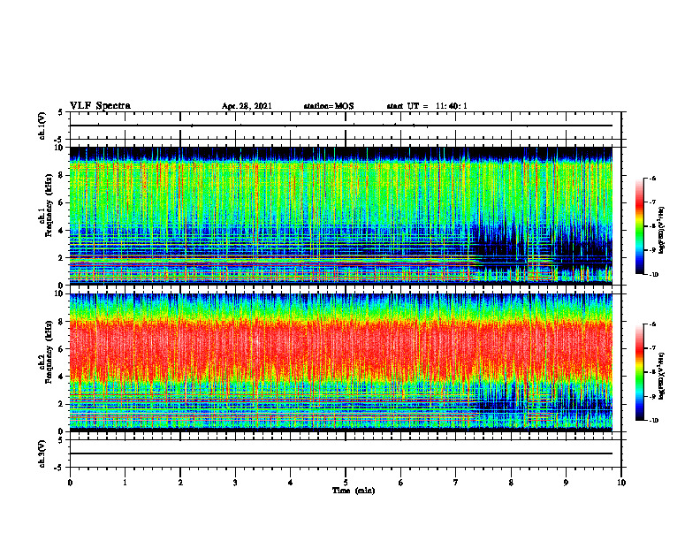Click the ch.1 voltage trace line
Screen dimensions: 700x541
(341, 126)
